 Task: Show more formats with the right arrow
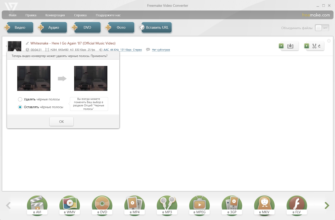click(327, 206)
